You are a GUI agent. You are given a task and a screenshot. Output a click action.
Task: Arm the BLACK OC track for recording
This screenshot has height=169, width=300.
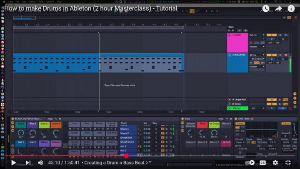tap(286, 55)
